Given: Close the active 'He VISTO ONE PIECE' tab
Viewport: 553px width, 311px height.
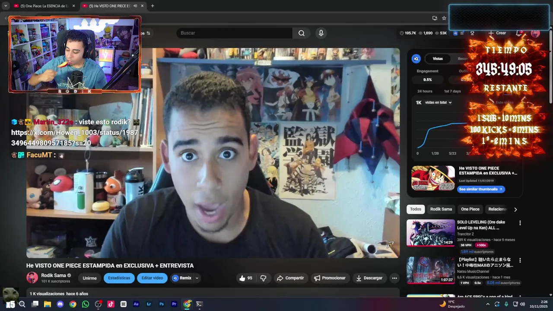Looking at the screenshot, I should 142,6.
